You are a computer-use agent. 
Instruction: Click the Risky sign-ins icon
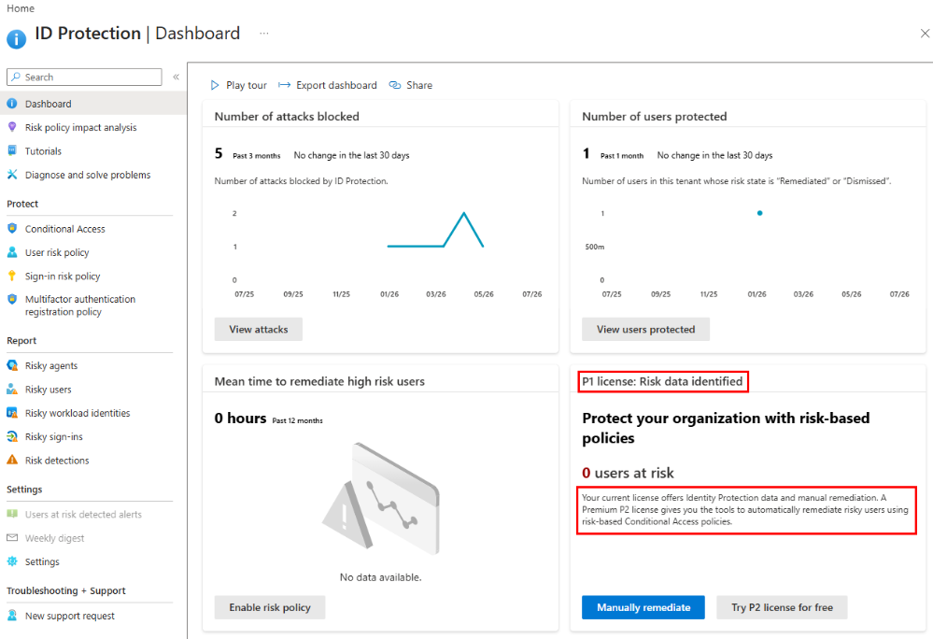(12, 436)
